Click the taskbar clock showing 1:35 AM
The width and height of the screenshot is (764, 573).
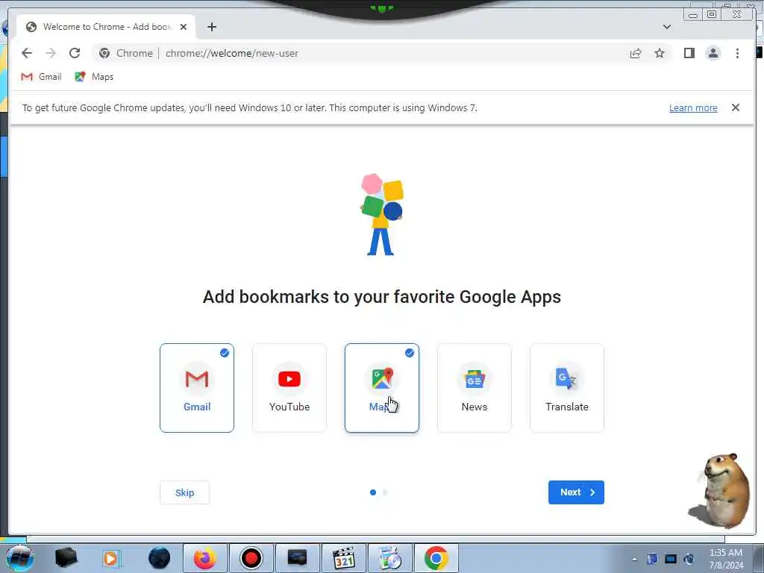pos(726,558)
